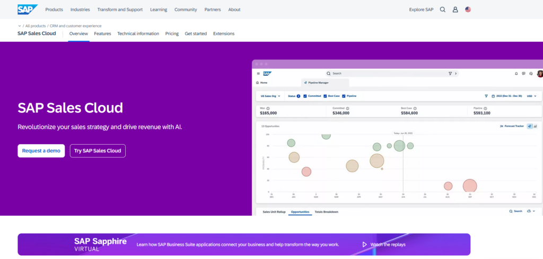Open the USD currency dropdown
This screenshot has width=543, height=259.
point(531,96)
